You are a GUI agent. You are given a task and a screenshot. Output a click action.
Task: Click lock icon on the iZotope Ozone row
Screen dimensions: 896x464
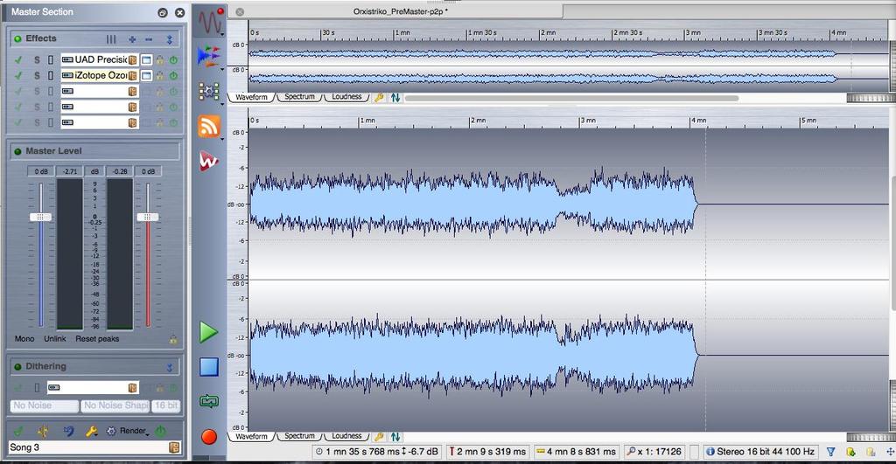tap(161, 75)
